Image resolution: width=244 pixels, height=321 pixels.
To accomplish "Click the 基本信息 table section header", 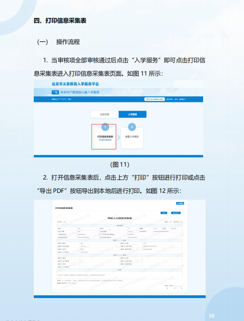I will point(120,225).
